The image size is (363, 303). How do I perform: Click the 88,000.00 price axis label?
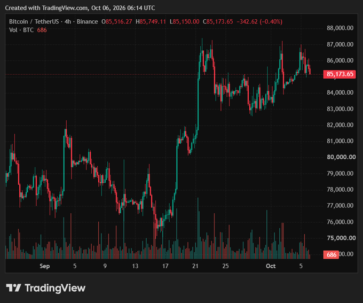(x=340, y=28)
